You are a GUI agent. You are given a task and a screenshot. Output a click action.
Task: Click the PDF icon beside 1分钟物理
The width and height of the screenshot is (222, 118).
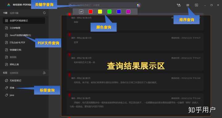[6, 28]
